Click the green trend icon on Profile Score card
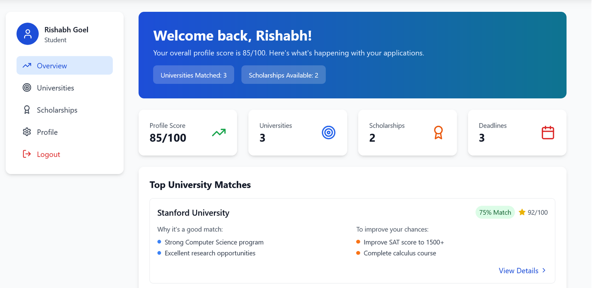This screenshot has width=592, height=288. tap(219, 132)
